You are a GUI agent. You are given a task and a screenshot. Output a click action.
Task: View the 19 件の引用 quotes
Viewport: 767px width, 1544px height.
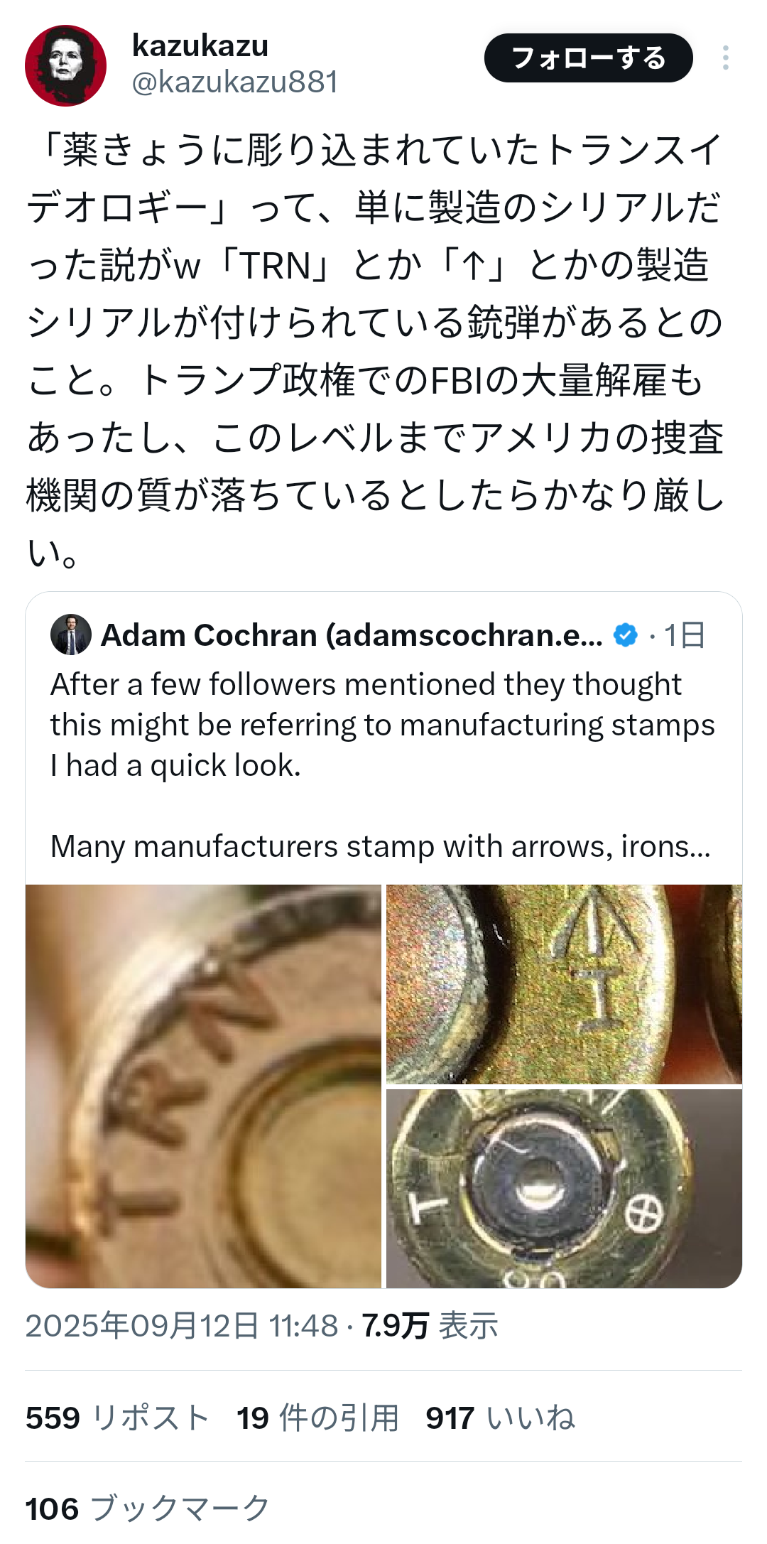[317, 1418]
